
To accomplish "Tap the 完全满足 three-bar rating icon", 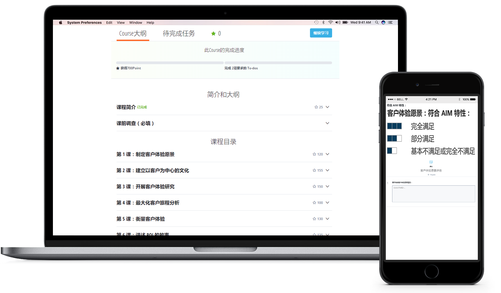I will point(395,126).
